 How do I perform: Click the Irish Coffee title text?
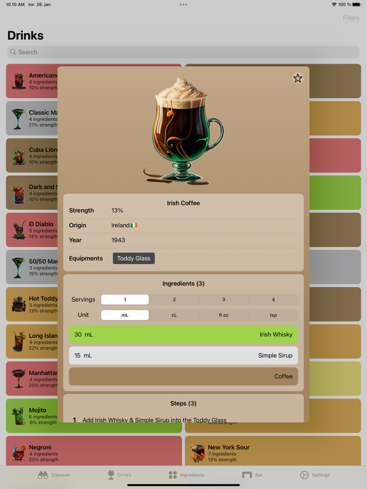183,203
